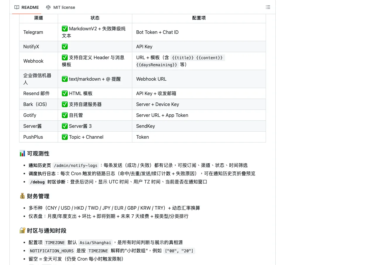
Task: Open the README outline list icon
Action: click(x=268, y=7)
